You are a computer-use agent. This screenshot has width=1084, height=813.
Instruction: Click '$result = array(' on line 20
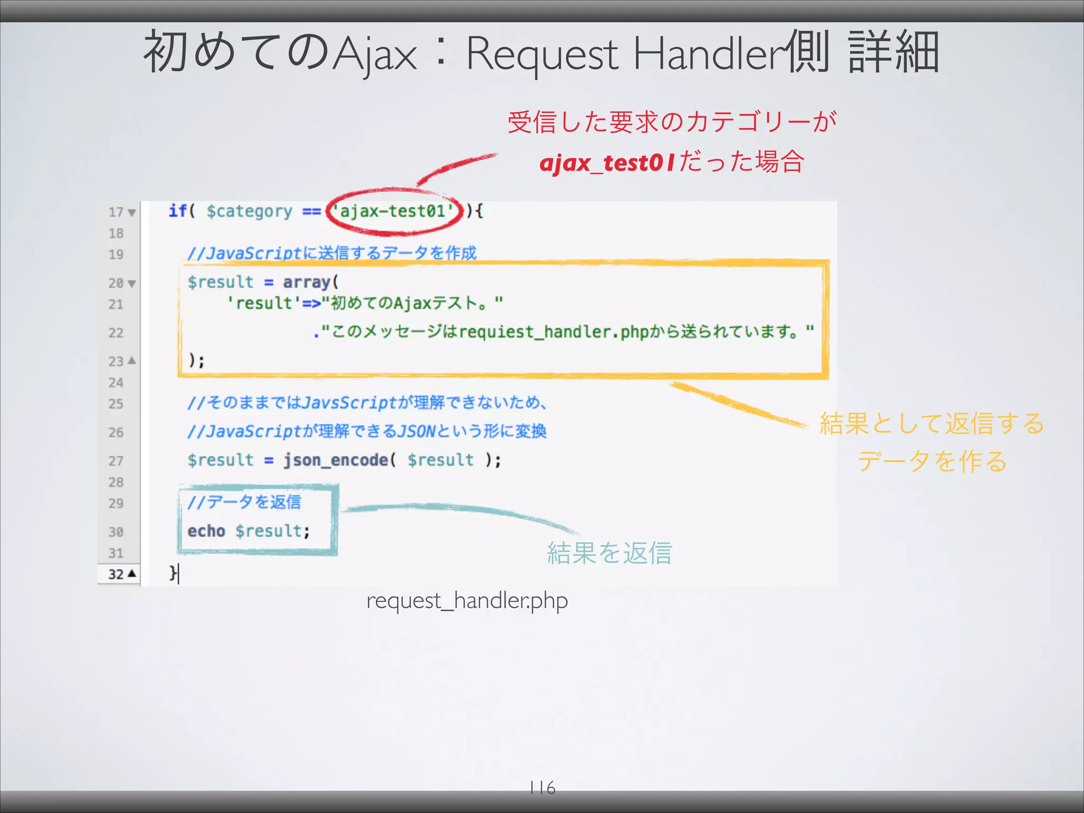click(263, 282)
